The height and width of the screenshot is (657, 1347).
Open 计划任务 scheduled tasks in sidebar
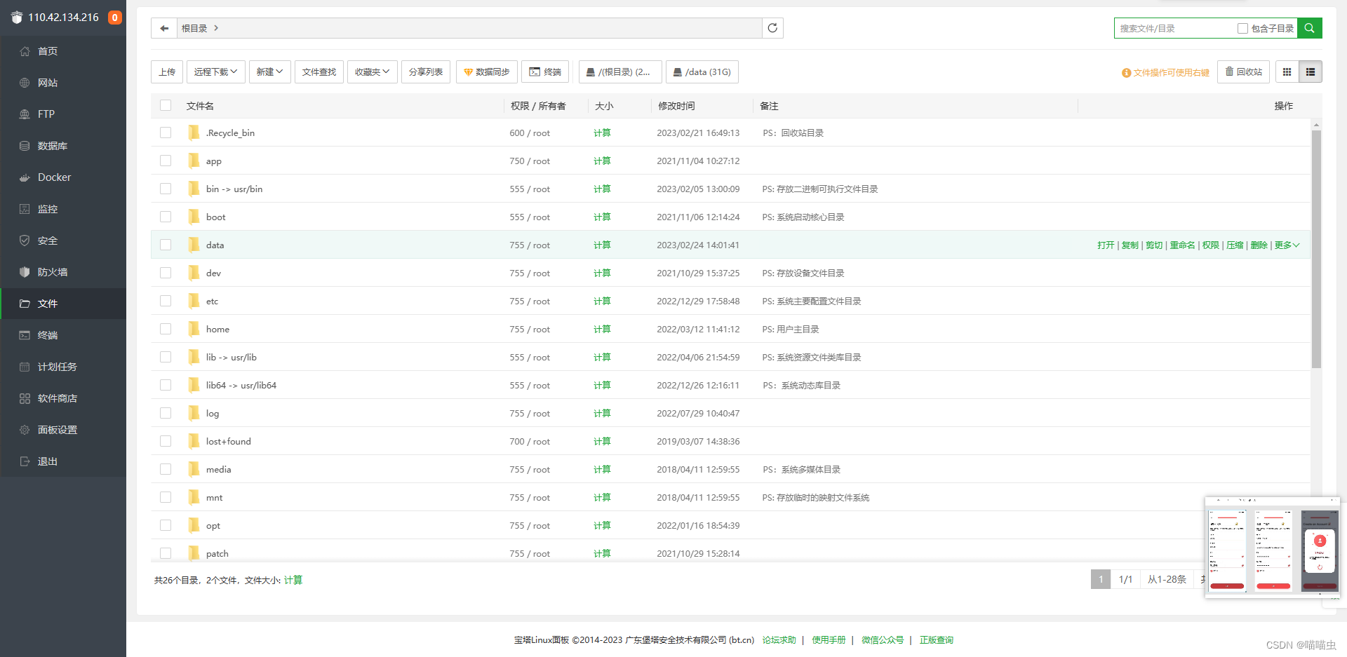pyautogui.click(x=63, y=367)
